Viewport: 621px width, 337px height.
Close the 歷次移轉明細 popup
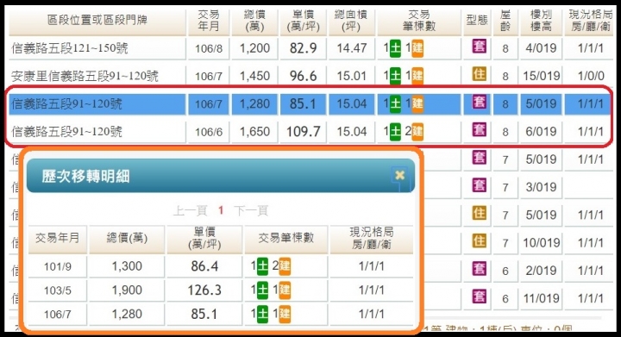[400, 175]
